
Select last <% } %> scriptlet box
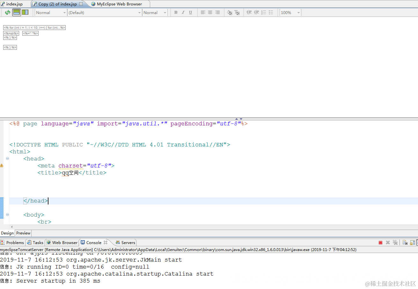pos(10,47)
